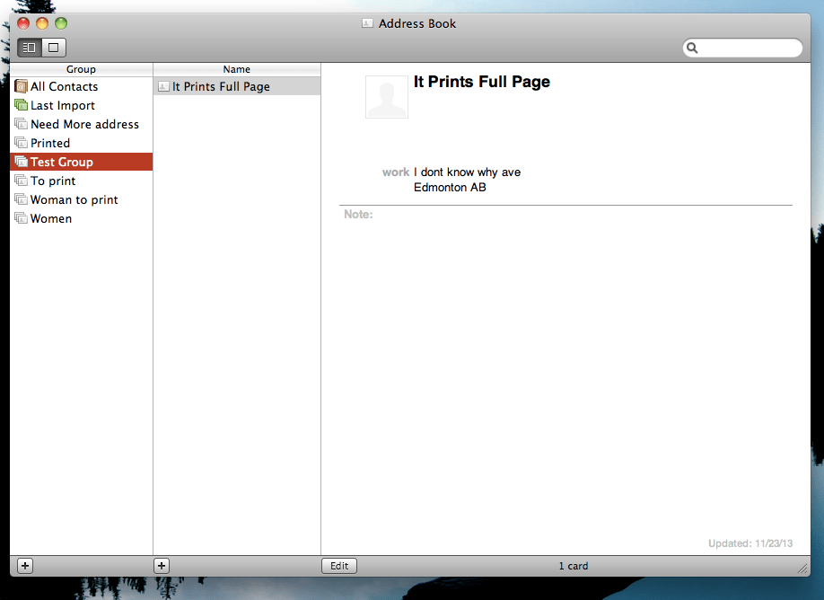This screenshot has width=824, height=600.
Task: Click the Edit button
Action: point(338,565)
